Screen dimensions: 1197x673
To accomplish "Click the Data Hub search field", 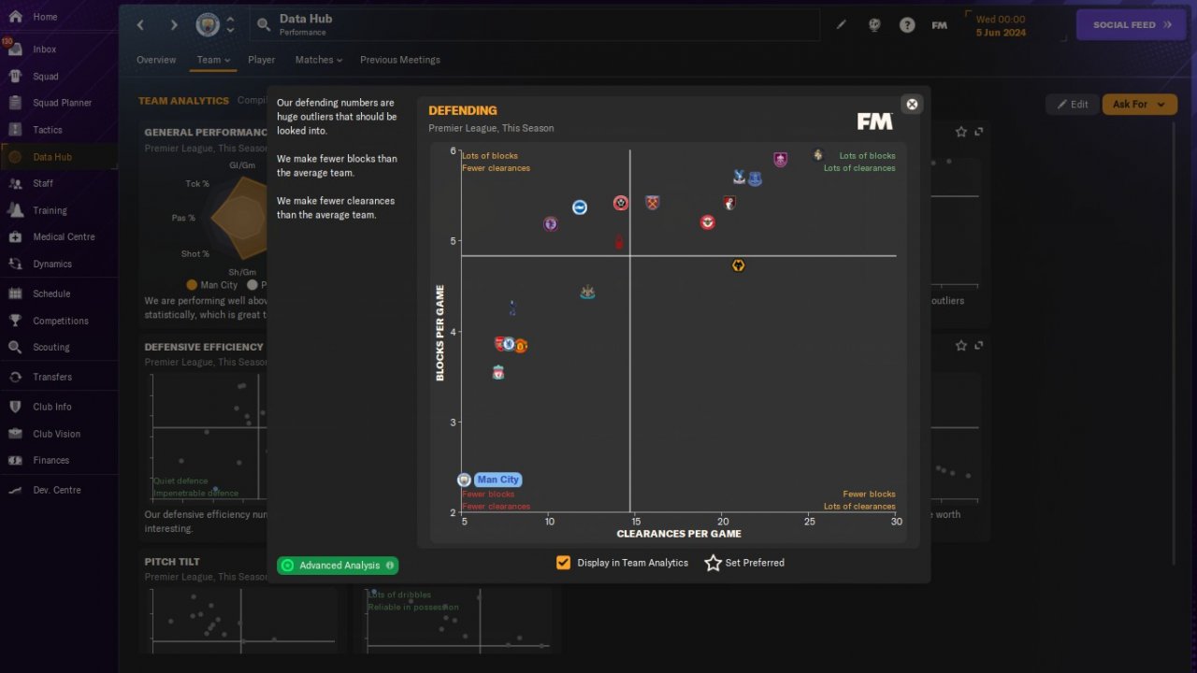I will (x=535, y=25).
